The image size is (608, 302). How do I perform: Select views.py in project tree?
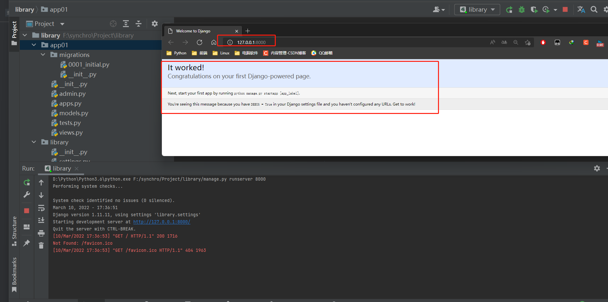click(x=71, y=132)
